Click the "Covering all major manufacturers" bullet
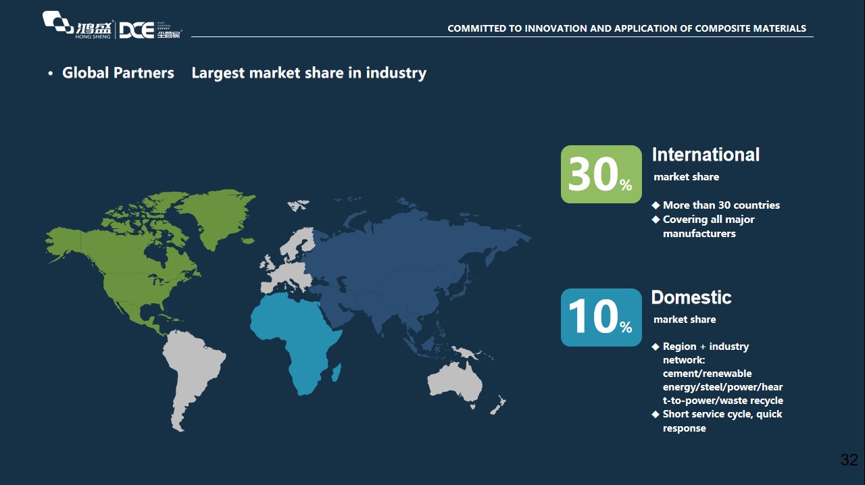The width and height of the screenshot is (865, 485). click(708, 226)
